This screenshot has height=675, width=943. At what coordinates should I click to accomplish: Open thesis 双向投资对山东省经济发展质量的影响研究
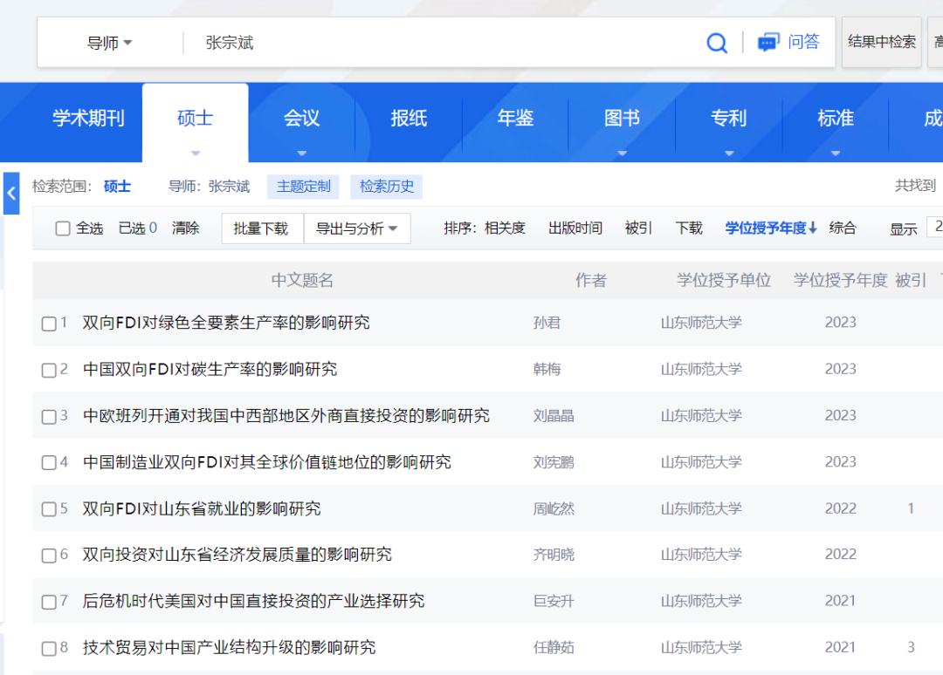(x=237, y=555)
